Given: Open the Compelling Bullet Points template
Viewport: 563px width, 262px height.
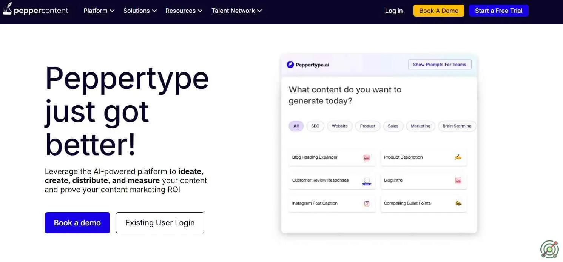Looking at the screenshot, I should [424, 203].
